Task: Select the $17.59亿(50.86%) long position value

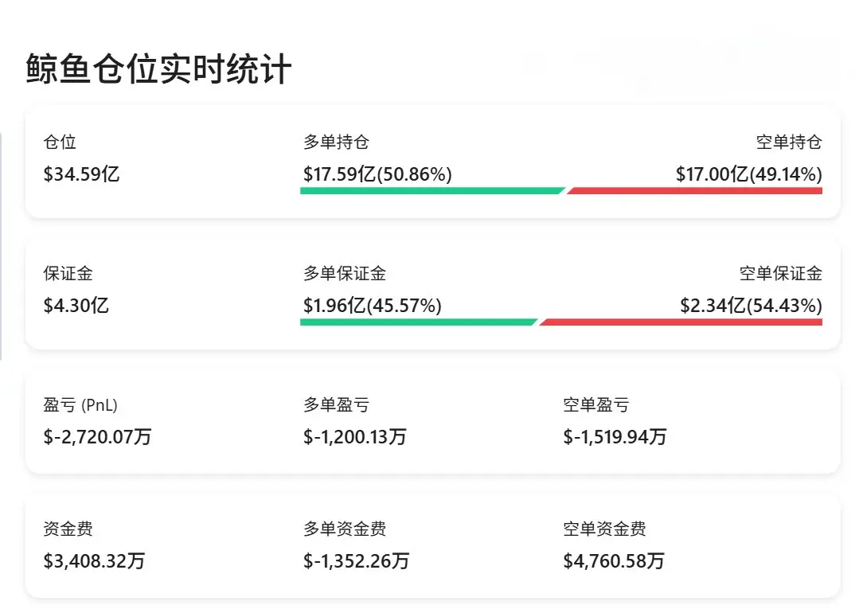Action: click(377, 174)
